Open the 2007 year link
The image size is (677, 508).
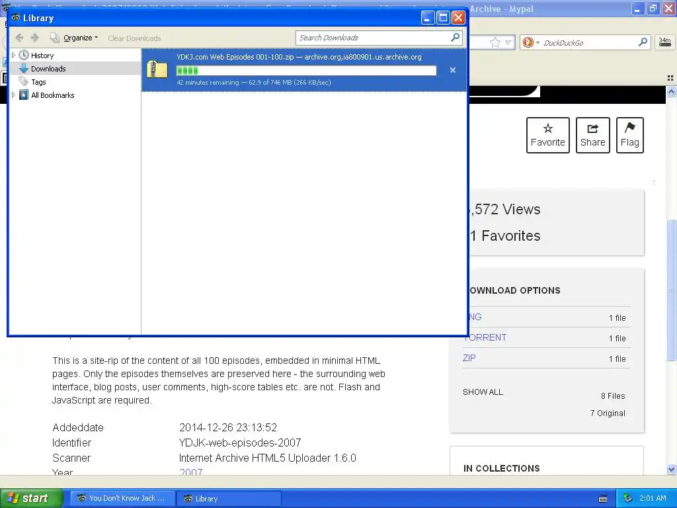click(191, 472)
